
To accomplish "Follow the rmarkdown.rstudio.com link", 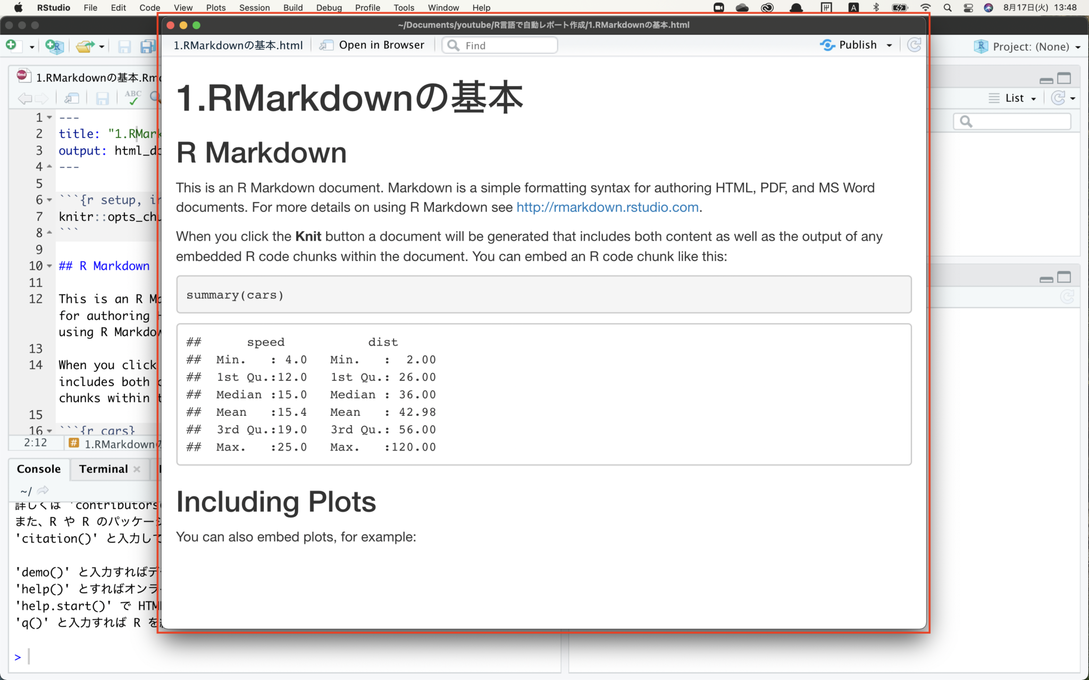I will point(607,207).
